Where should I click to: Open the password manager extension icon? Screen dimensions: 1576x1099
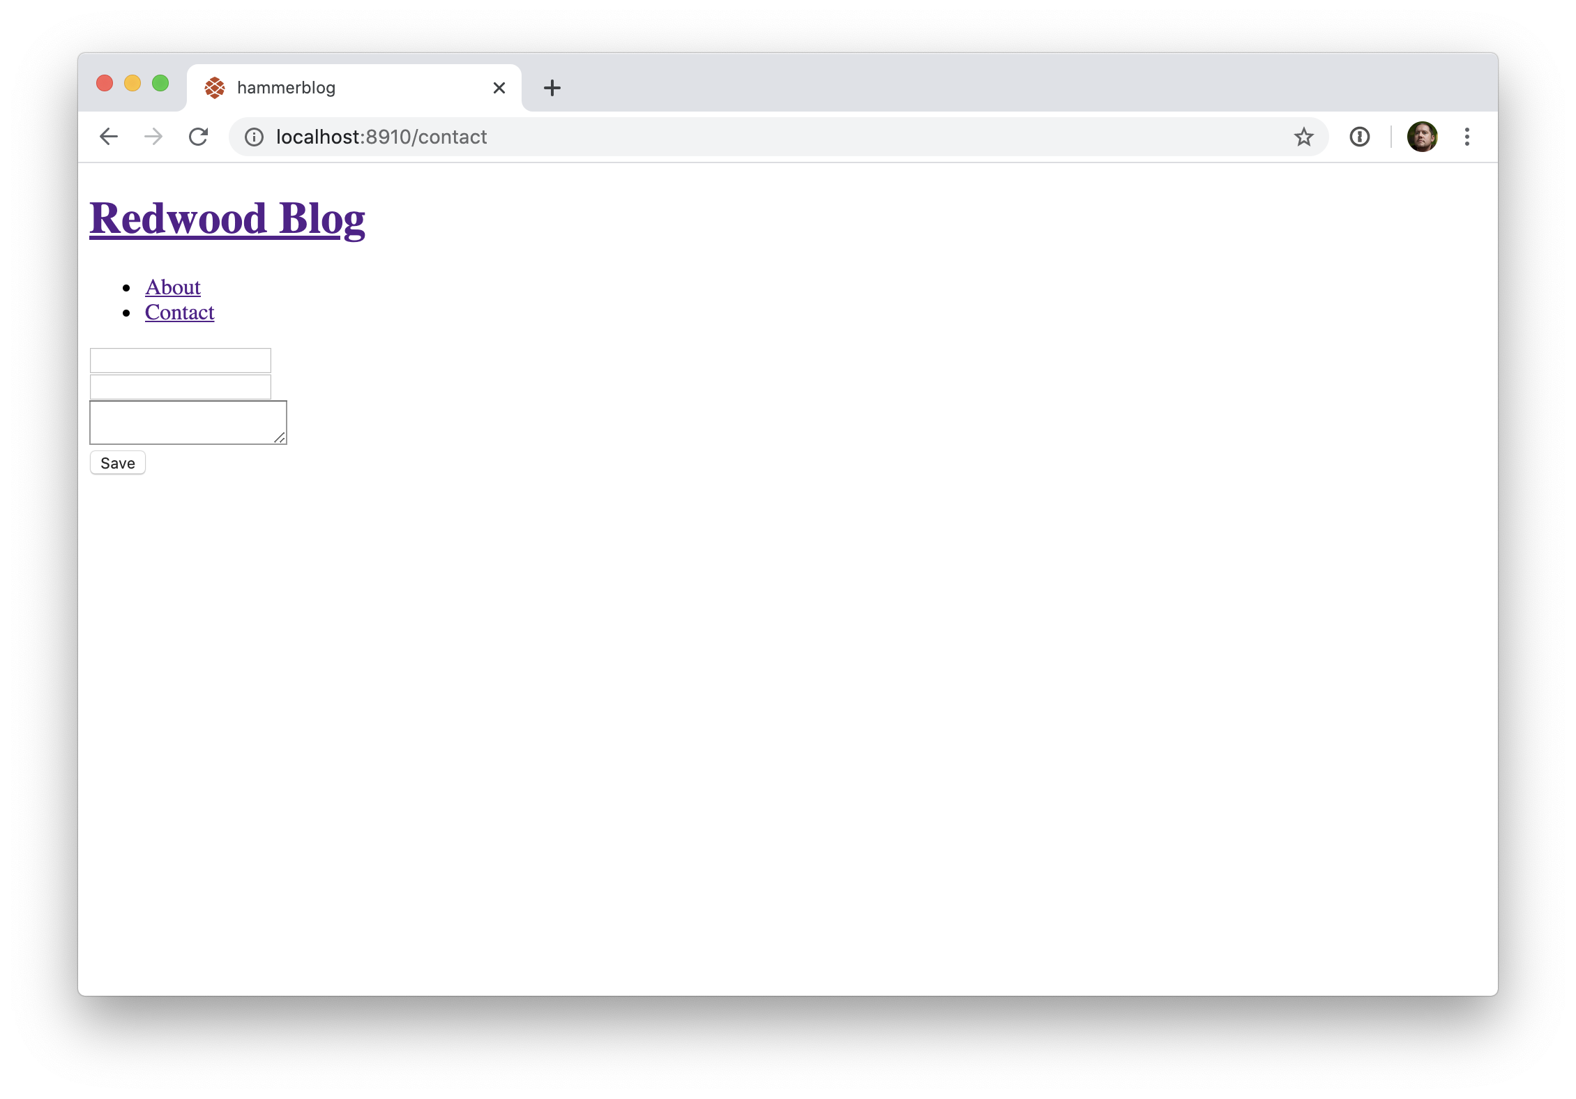(x=1359, y=137)
